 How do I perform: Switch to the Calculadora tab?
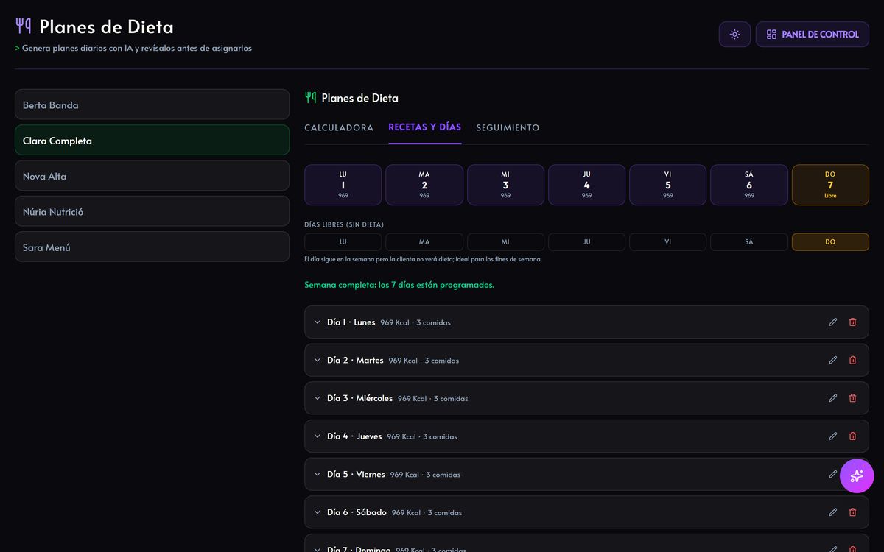339,128
